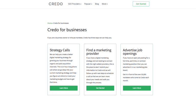Click the Credo for businesses page title
196x99 pixels.
67,30
